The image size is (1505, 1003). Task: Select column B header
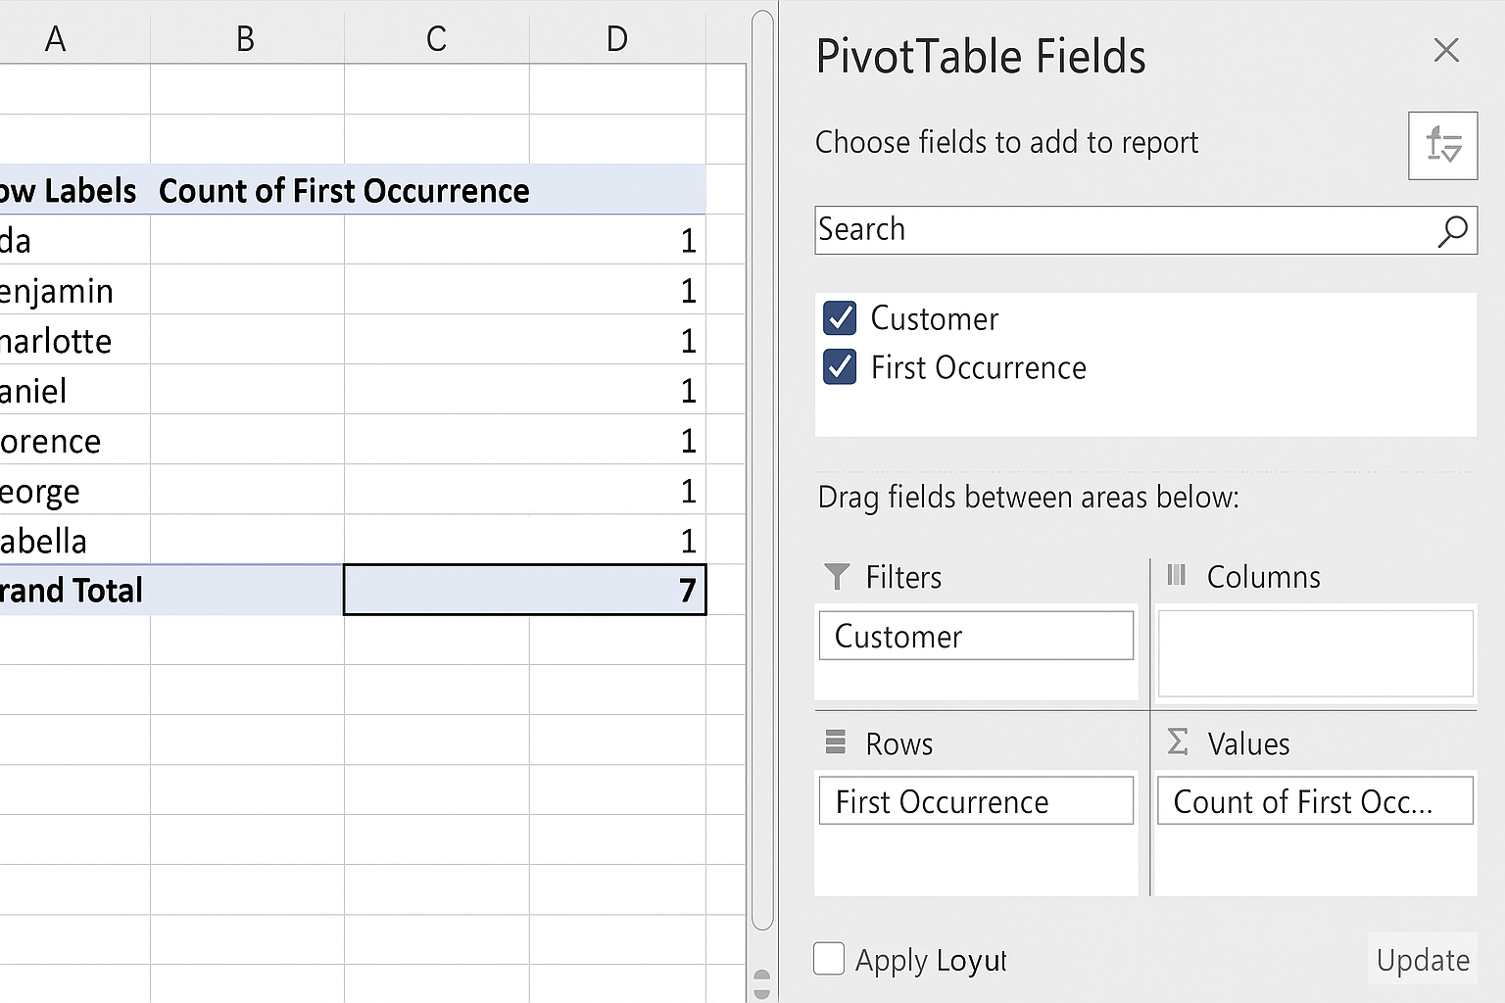[247, 38]
